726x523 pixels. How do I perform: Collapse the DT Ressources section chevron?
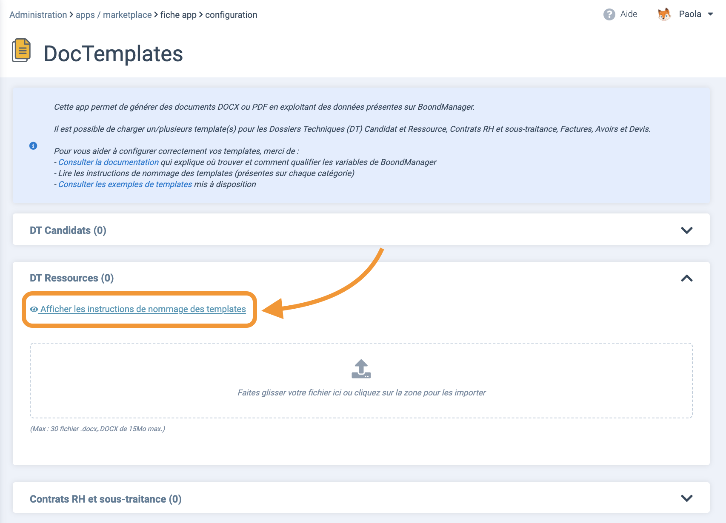(x=686, y=279)
